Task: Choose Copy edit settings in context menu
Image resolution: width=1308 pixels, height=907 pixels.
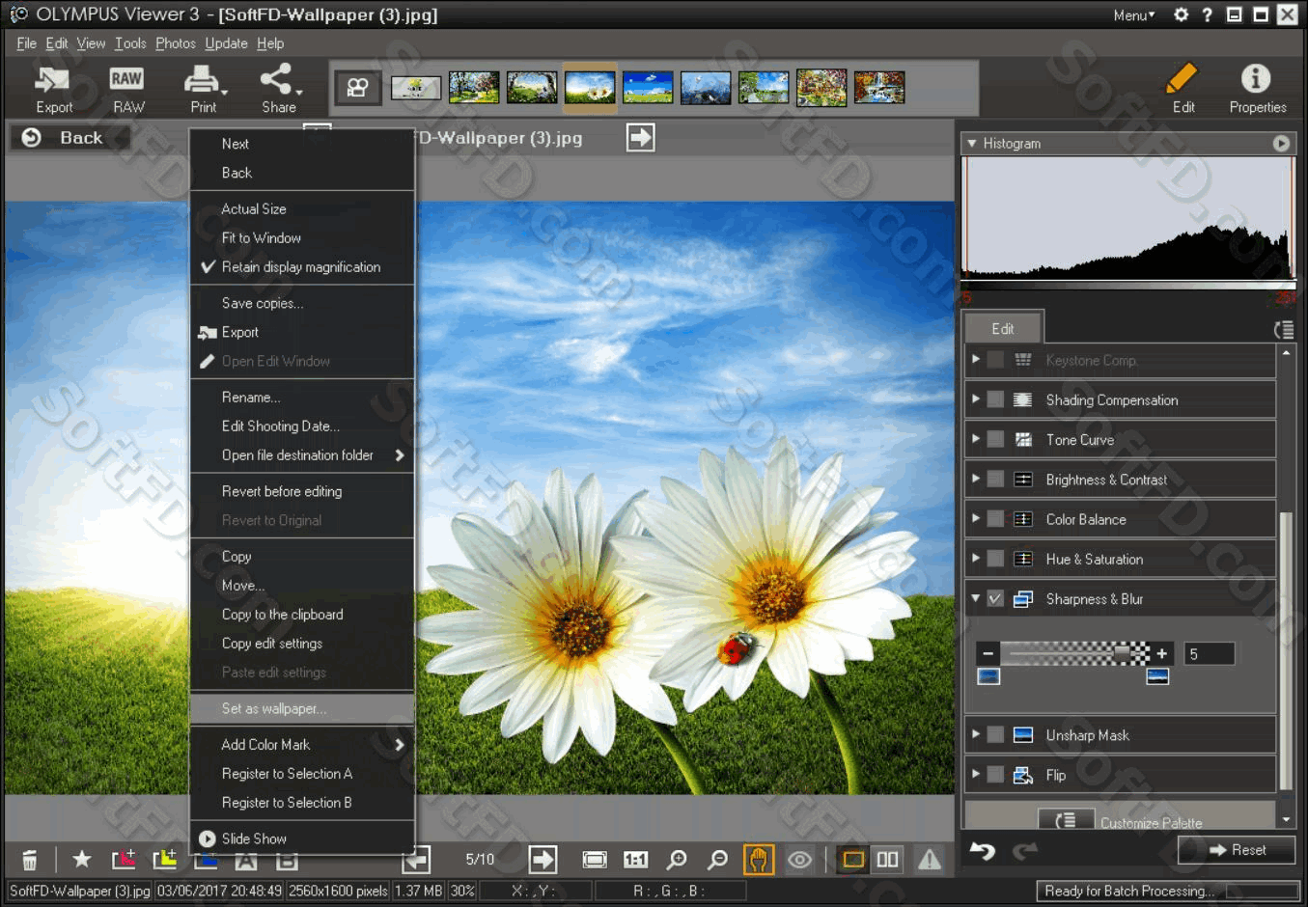Action: coord(302,643)
